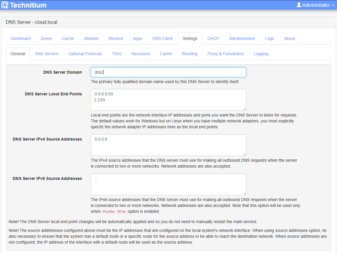Select the Administration tab

(x=242, y=38)
